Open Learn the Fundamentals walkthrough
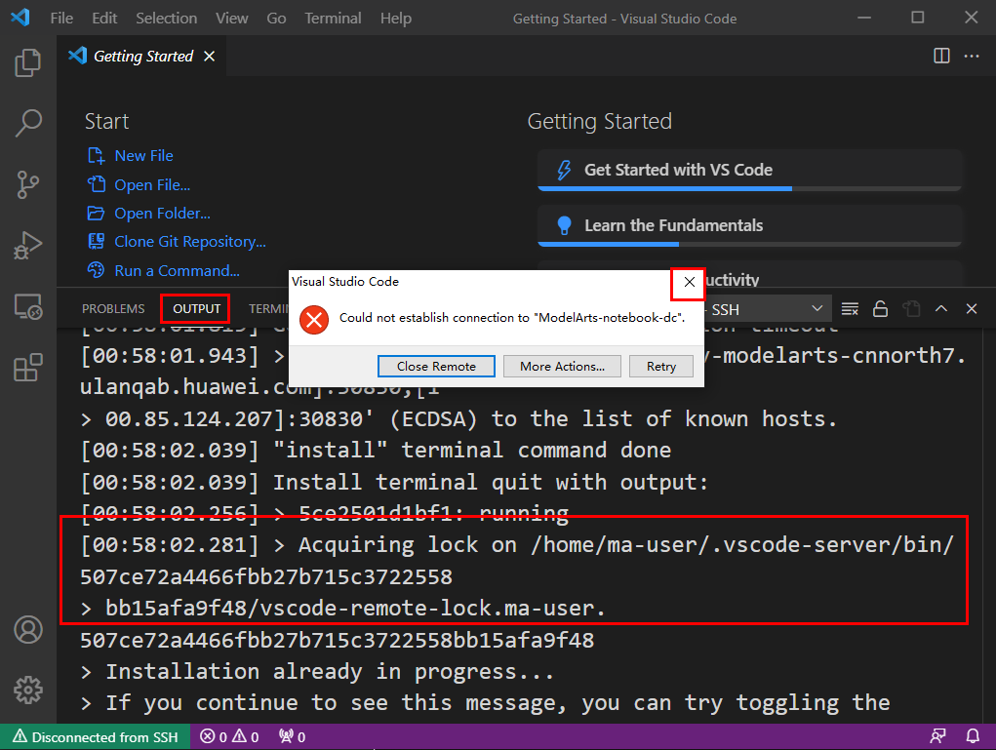The width and height of the screenshot is (996, 750). click(749, 225)
